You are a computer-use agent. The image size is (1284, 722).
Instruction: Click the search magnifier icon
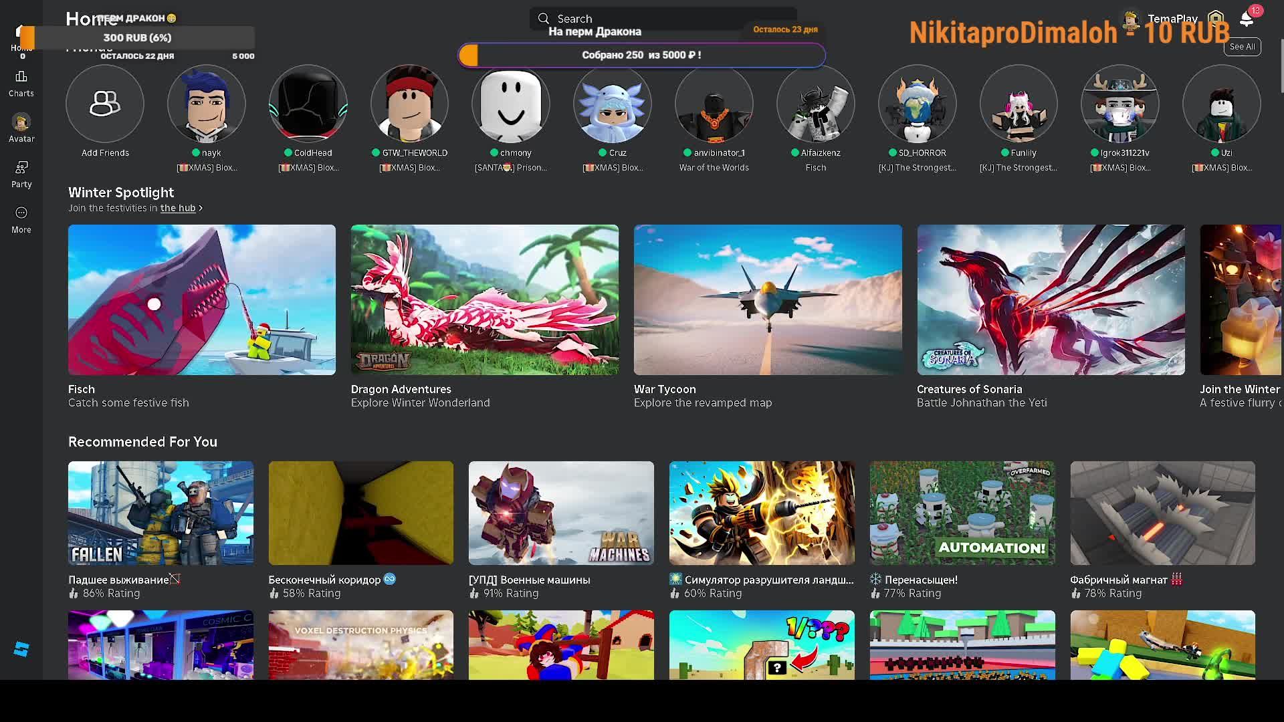click(544, 19)
